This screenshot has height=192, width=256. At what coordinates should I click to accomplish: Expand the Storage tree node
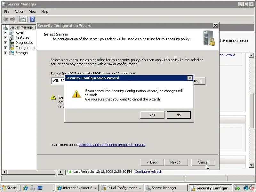(5, 53)
